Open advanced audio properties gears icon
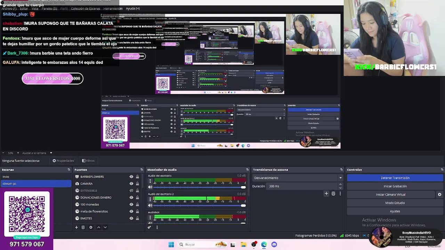This screenshot has height=250, width=445. [149, 227]
